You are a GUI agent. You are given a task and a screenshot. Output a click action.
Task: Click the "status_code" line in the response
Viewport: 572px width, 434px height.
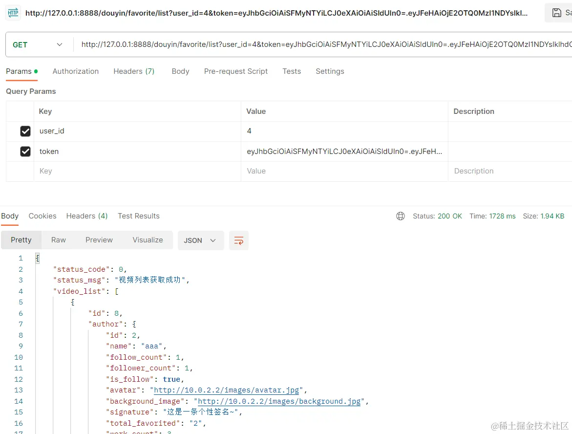90,269
